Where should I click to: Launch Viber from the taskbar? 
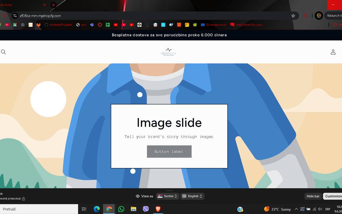click(145, 209)
